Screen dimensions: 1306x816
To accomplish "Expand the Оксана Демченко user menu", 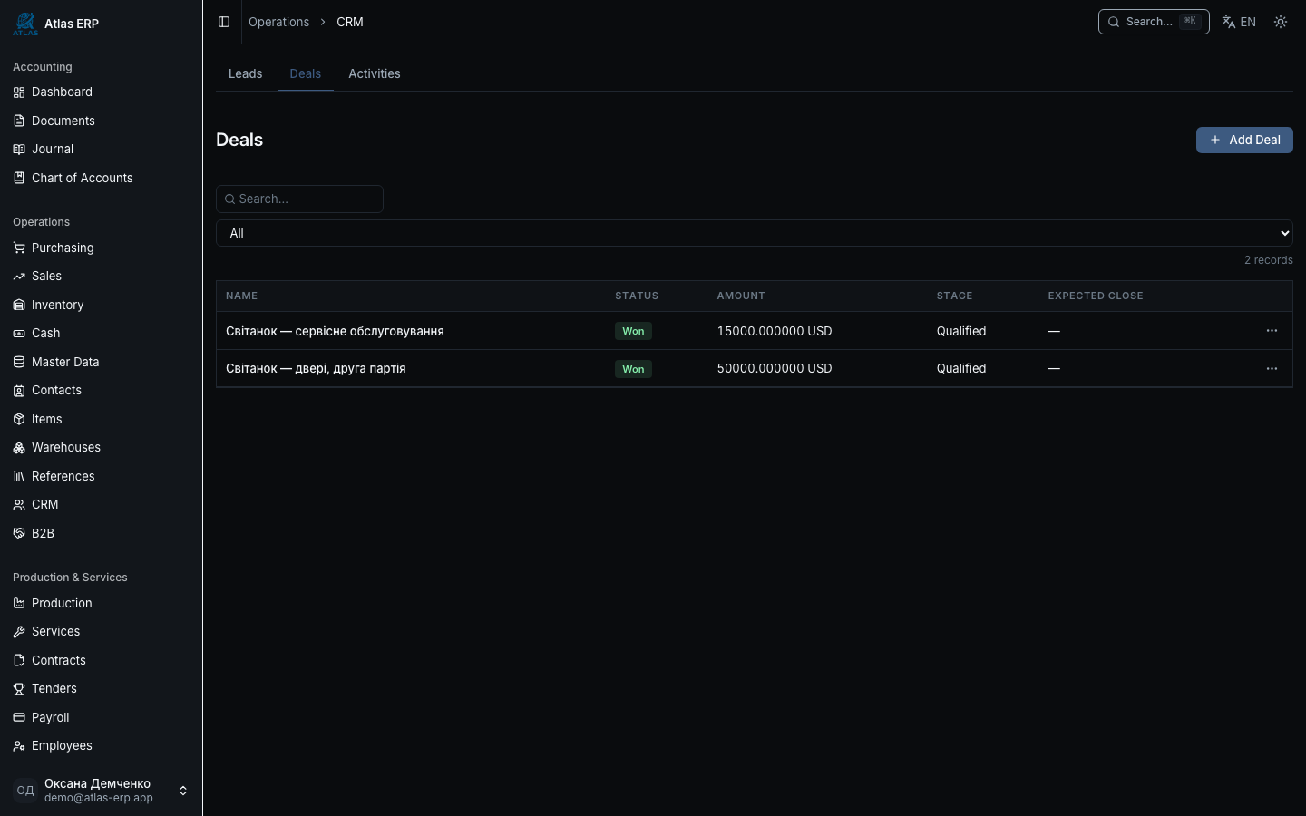I will [x=101, y=791].
